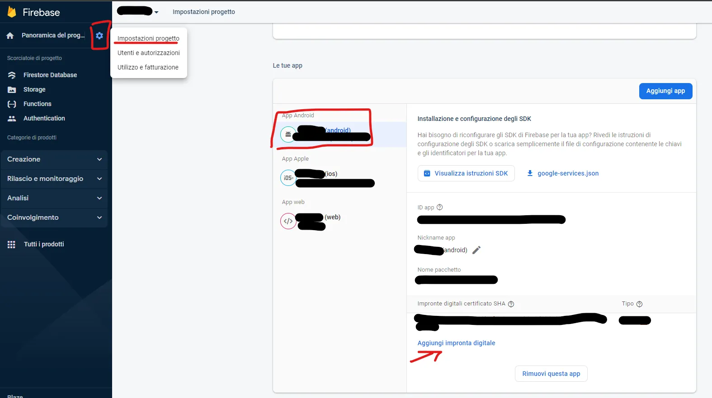Click the Categorie di prodotti label
712x398 pixels.
[32, 138]
